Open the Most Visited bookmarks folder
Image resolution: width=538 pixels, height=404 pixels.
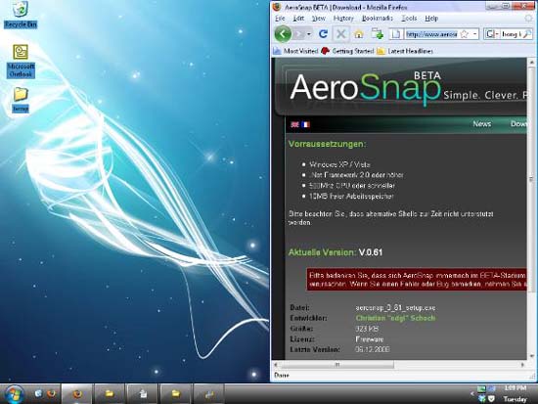295,51
